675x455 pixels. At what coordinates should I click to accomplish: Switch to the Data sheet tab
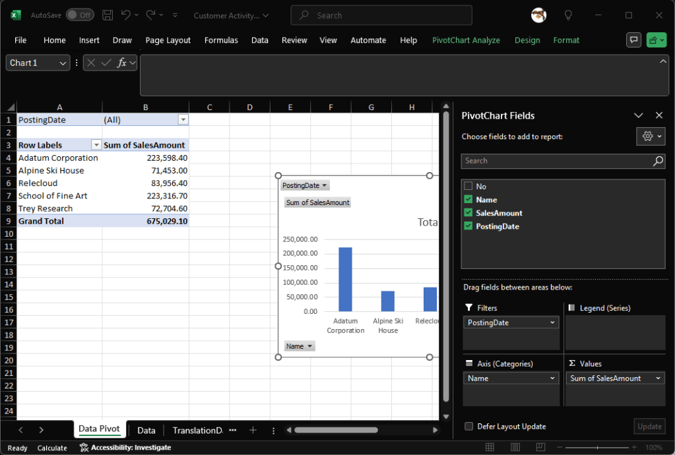point(146,430)
